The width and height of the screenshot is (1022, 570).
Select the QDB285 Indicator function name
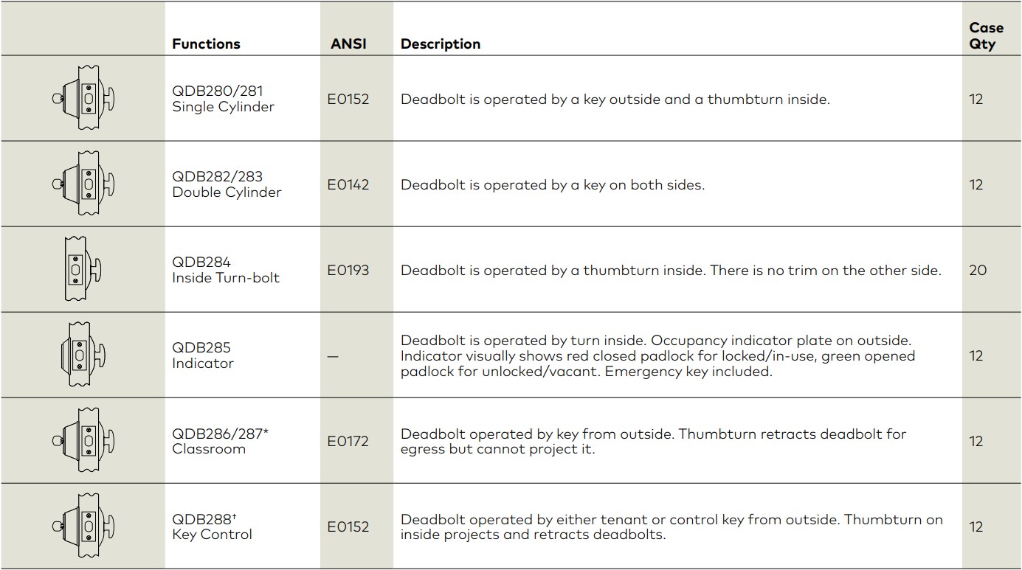tap(203, 355)
